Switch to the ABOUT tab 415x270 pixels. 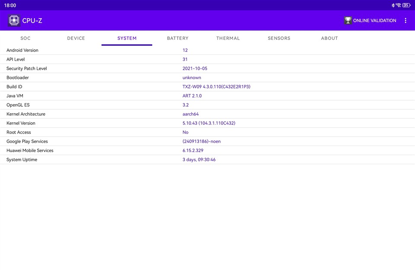pos(329,38)
